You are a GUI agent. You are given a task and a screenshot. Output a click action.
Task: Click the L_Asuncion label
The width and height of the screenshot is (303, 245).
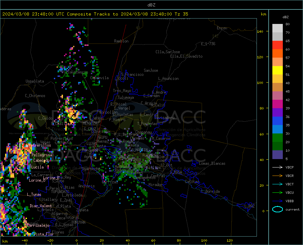pos(168,79)
